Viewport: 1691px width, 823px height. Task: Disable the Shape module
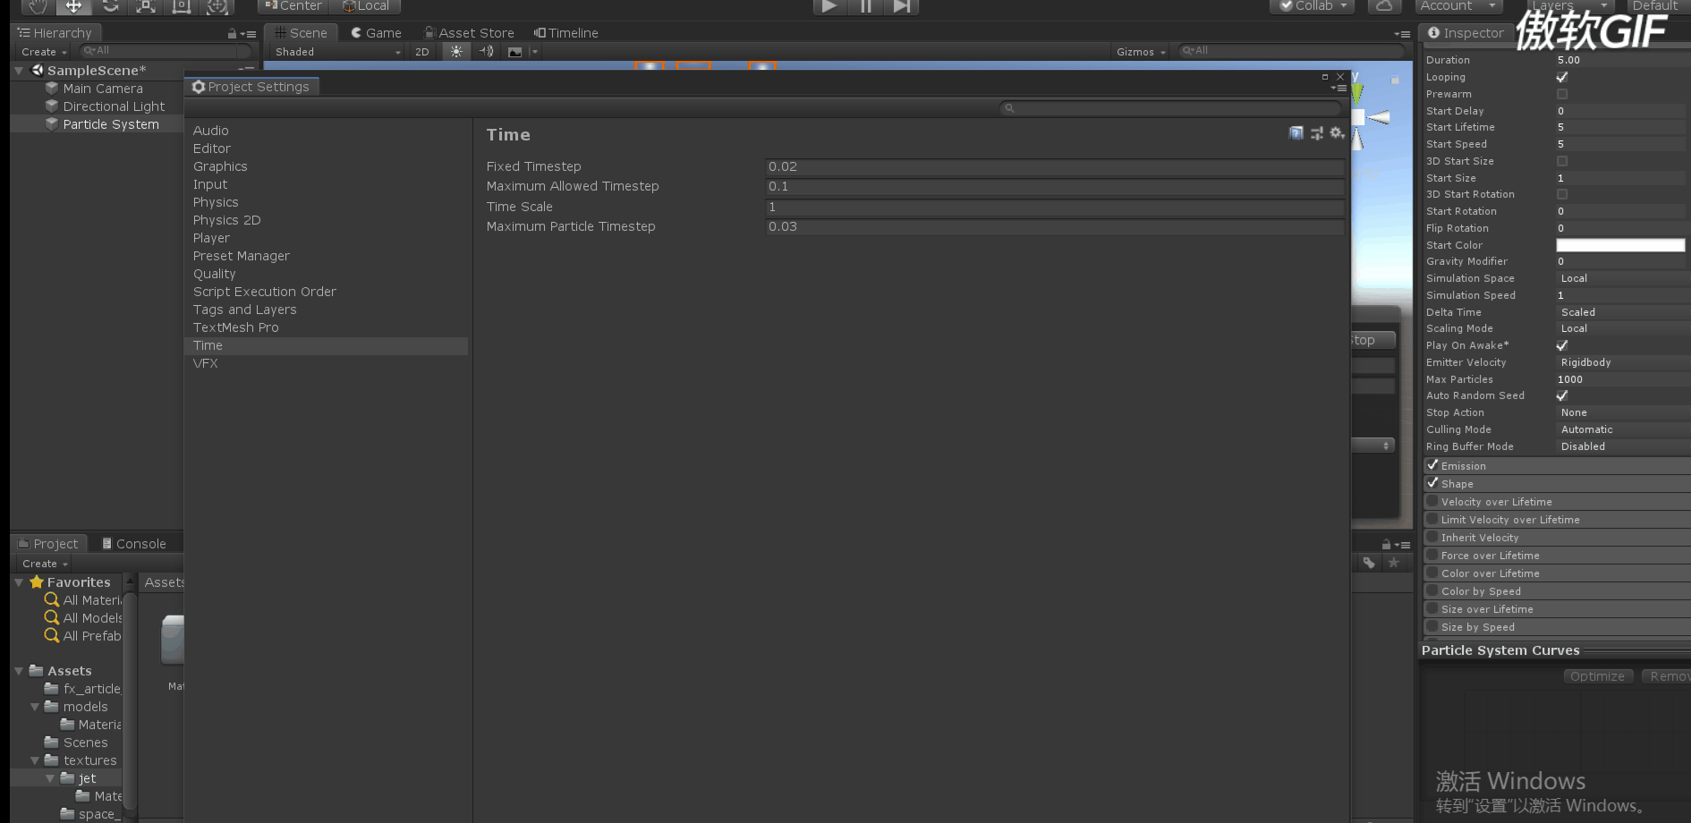[1432, 483]
